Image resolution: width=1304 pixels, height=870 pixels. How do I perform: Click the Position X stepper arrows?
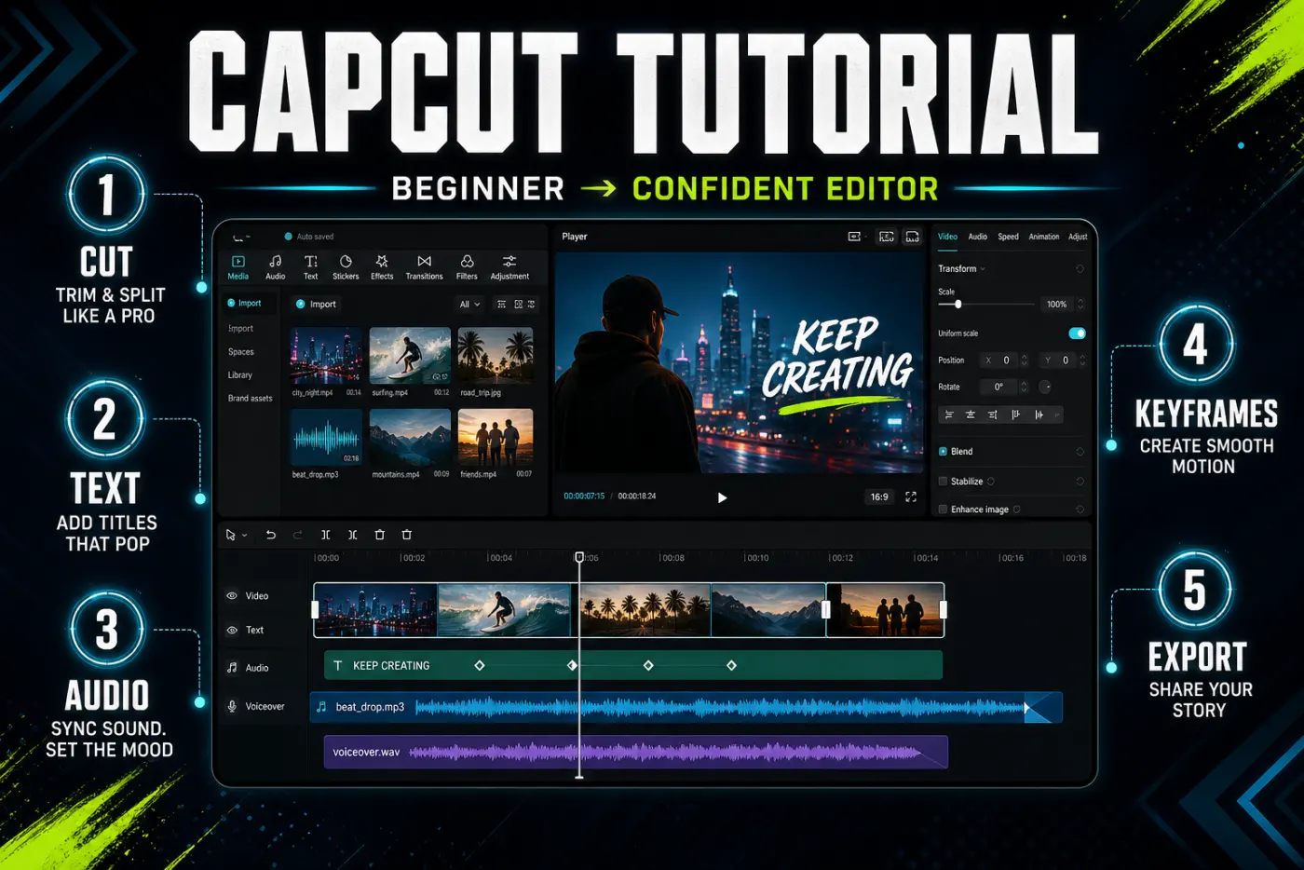(1025, 360)
